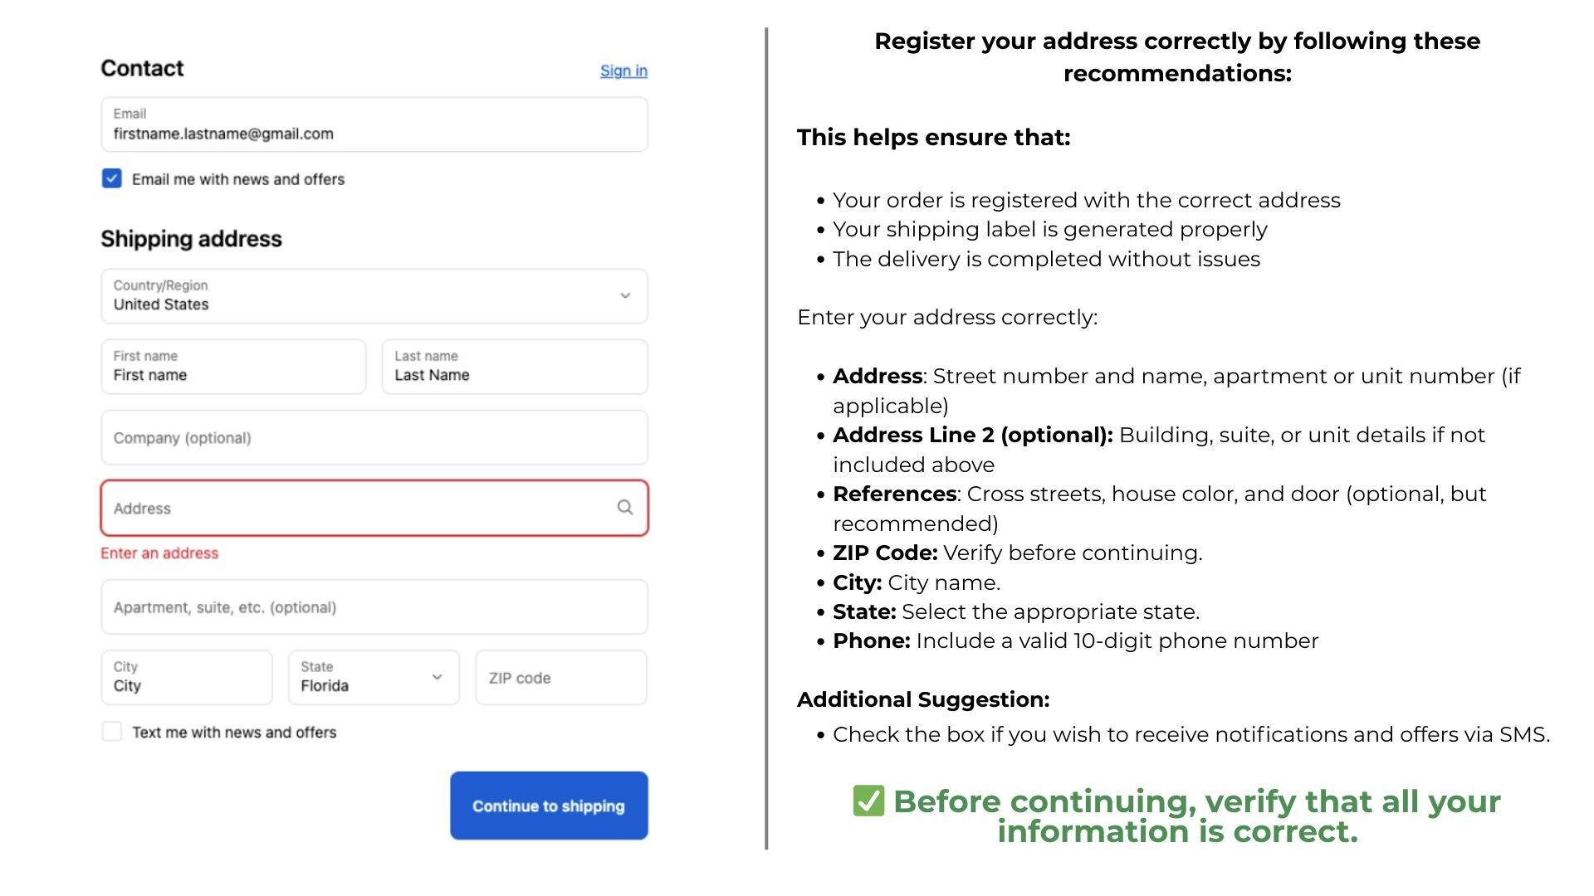Click the Company (optional) field
The image size is (1594, 896).
click(374, 438)
